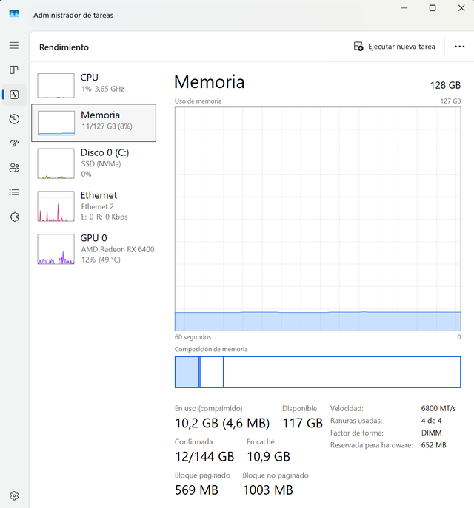Open the three-dot more options menu
This screenshot has width=474, height=508.
point(459,47)
